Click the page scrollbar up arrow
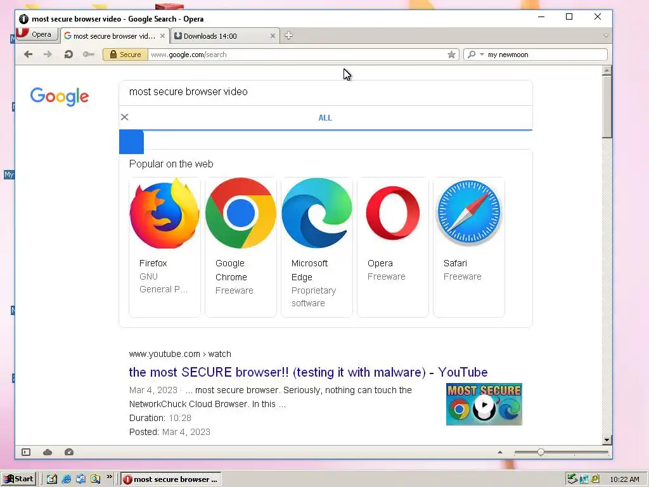This screenshot has width=649, height=487. tap(607, 70)
